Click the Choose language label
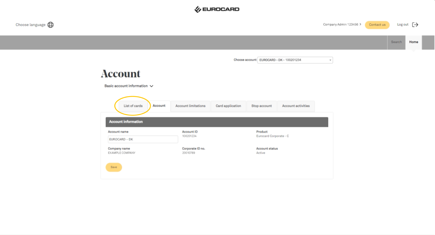This screenshot has width=435, height=235. [x=30, y=25]
